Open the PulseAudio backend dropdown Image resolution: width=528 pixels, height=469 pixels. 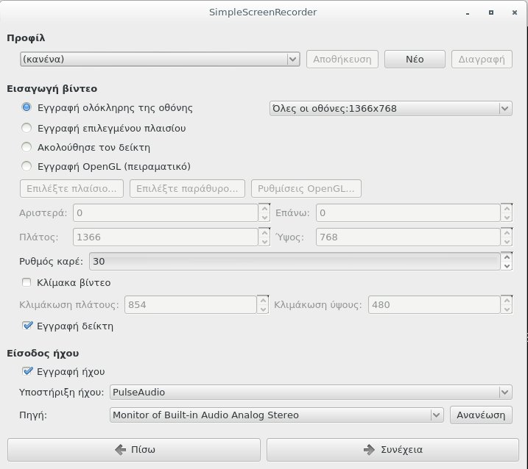coord(310,393)
